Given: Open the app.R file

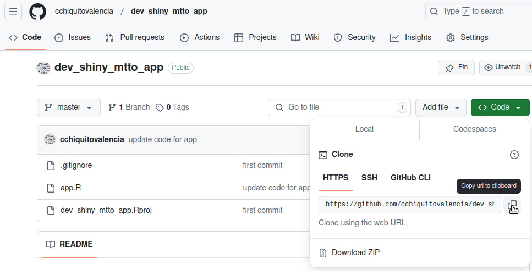Looking at the screenshot, I should click(x=71, y=188).
